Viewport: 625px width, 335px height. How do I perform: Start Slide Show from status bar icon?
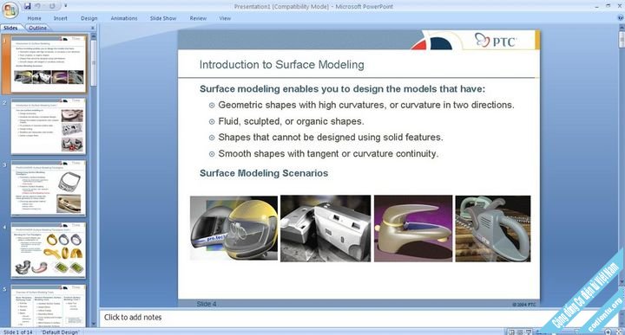point(529,332)
